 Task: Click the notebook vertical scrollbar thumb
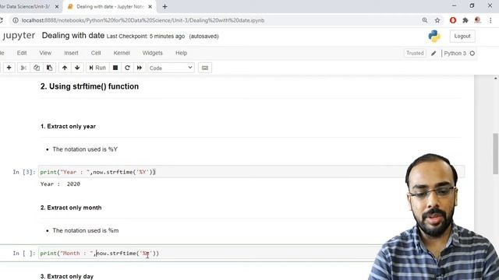(x=496, y=154)
